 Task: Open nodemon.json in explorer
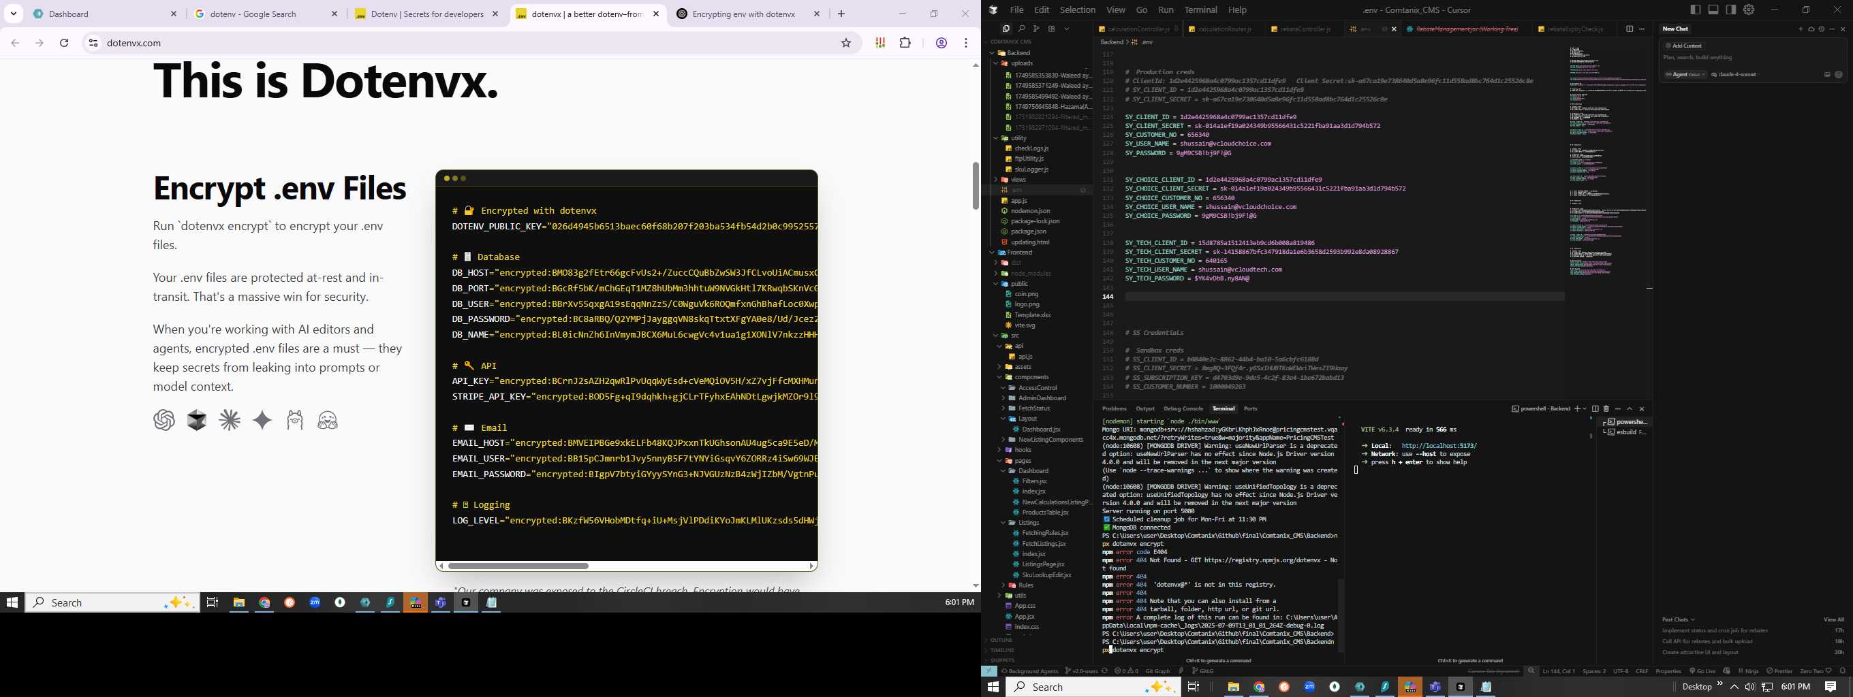coord(1031,210)
